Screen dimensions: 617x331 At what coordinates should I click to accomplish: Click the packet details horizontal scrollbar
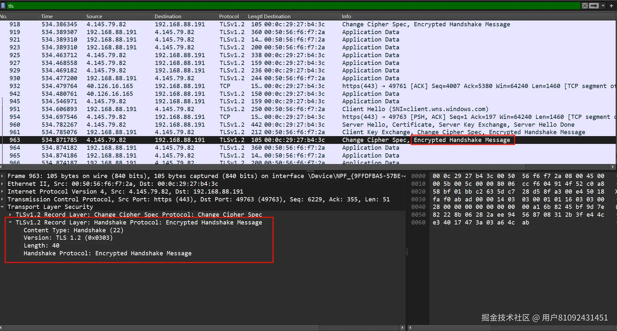(161, 328)
